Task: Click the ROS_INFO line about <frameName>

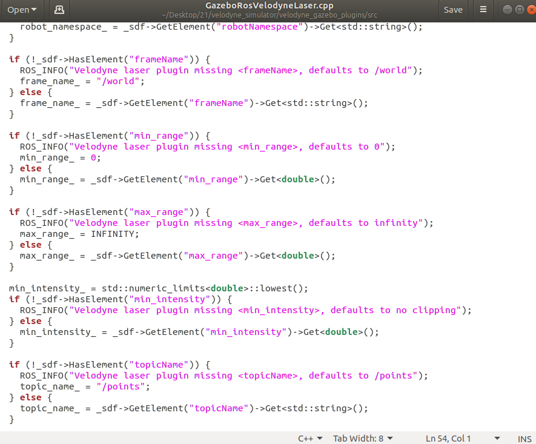Action: (x=221, y=70)
